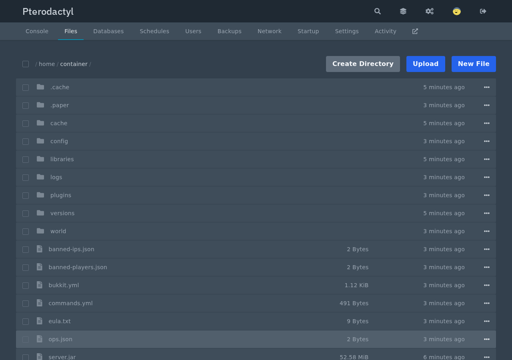Open the Databases tab

click(108, 31)
